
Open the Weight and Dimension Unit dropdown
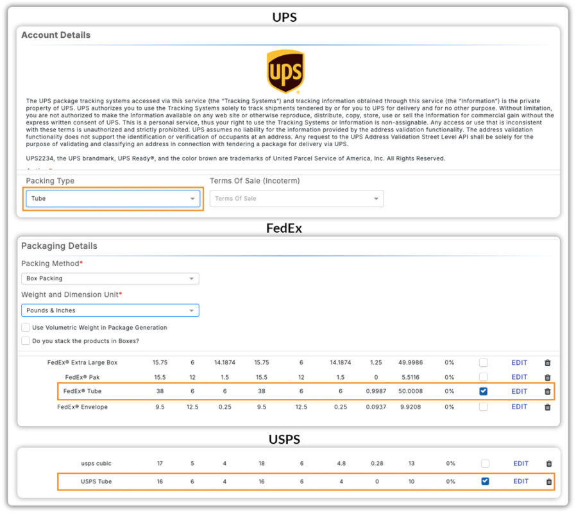coord(110,310)
